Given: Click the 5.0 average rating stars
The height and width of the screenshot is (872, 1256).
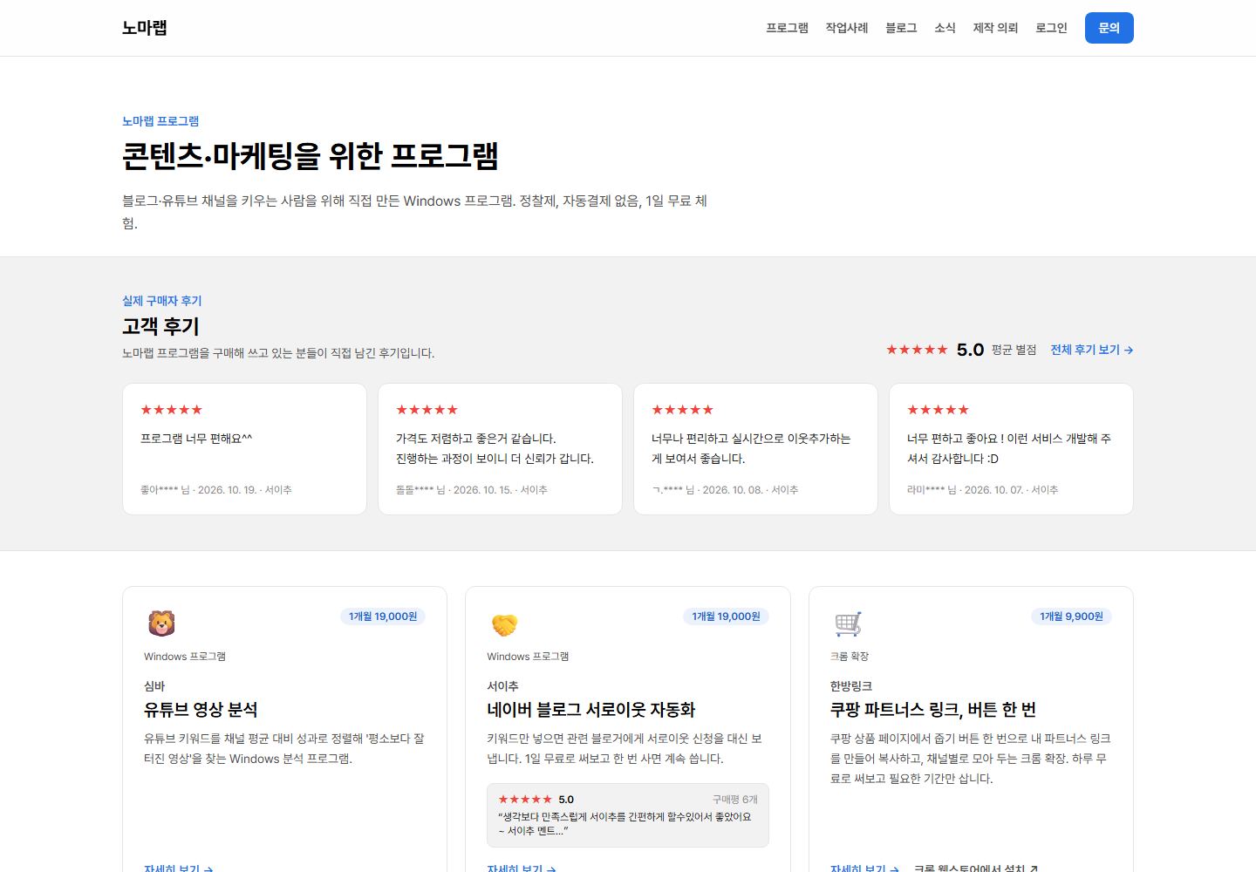Looking at the screenshot, I should [917, 350].
